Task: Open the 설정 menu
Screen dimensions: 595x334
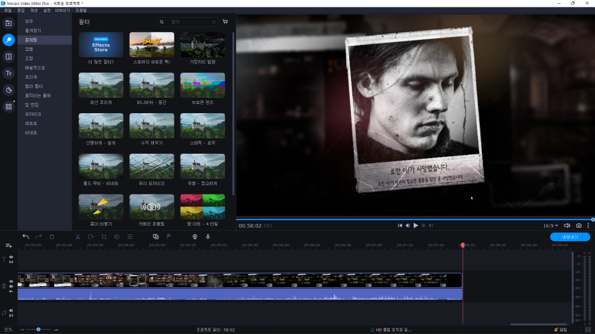Action: tap(47, 10)
